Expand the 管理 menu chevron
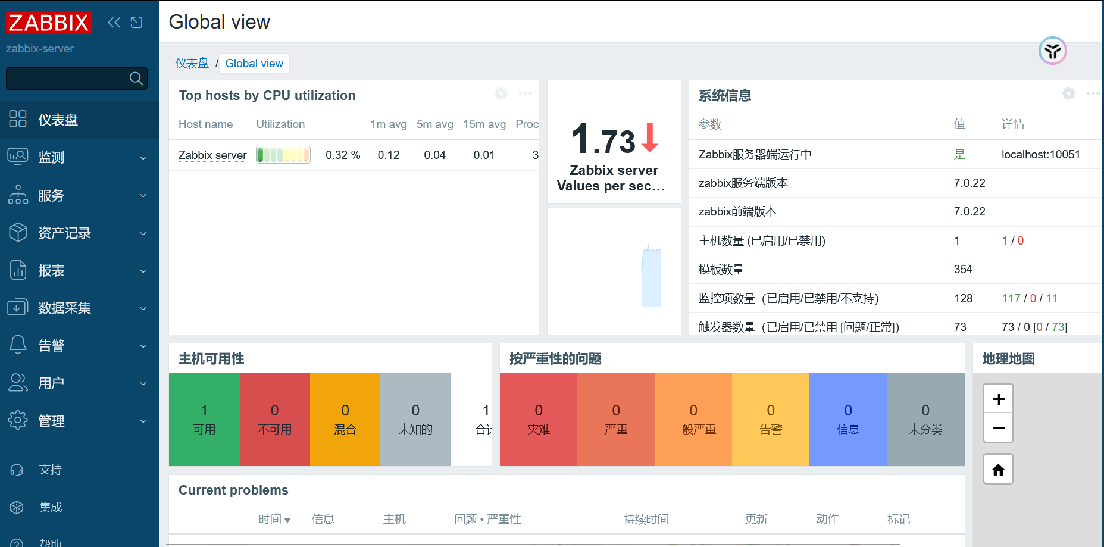This screenshot has width=1104, height=547. pyautogui.click(x=143, y=421)
